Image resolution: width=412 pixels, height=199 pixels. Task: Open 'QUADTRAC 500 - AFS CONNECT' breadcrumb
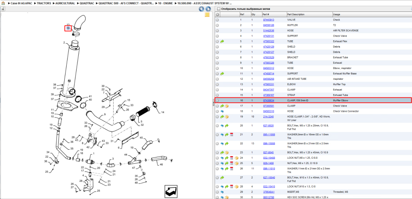coord(126,3)
